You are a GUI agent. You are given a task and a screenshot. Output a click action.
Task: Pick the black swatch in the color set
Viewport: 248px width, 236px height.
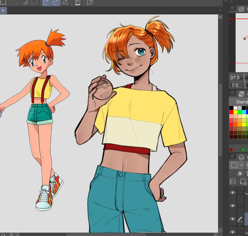(231, 108)
